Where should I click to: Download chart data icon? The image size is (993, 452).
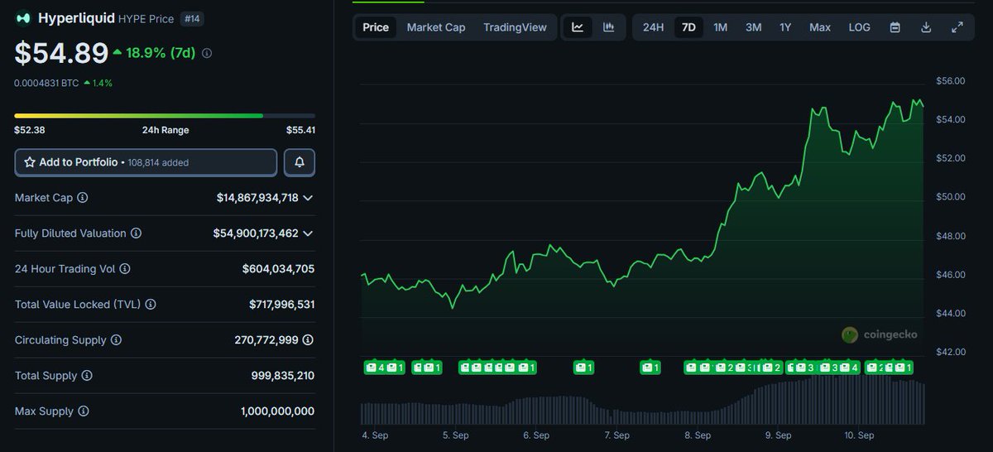[926, 27]
